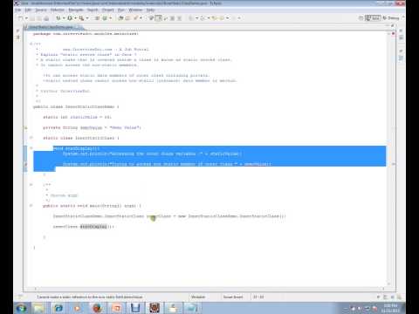The image size is (419, 314).
Task: Open Internet Explorer from the taskbar
Action: (x=58, y=308)
